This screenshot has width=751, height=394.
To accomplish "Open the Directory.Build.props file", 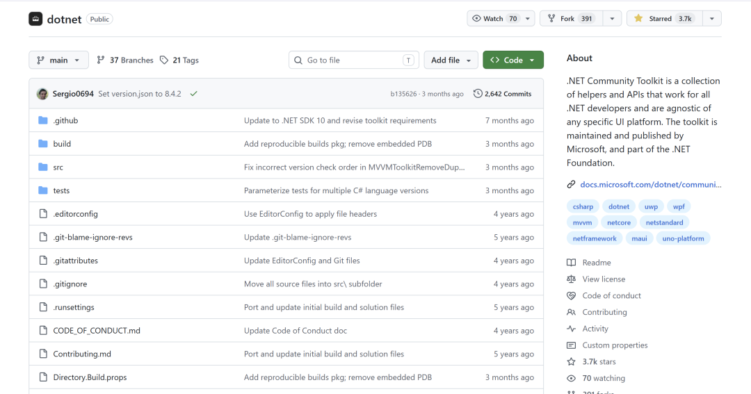I will (x=90, y=377).
